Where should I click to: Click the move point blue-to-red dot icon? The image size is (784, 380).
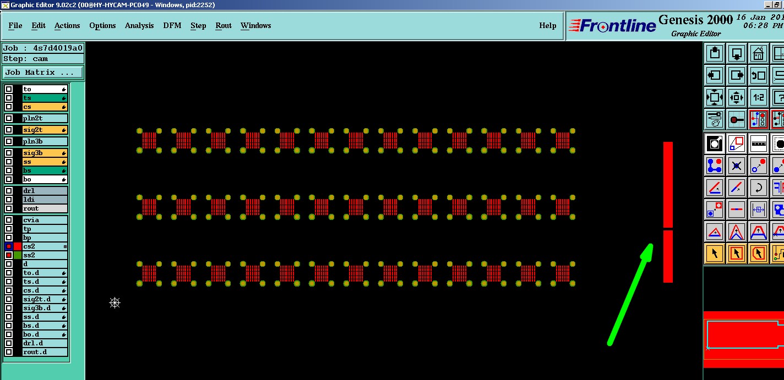759,166
